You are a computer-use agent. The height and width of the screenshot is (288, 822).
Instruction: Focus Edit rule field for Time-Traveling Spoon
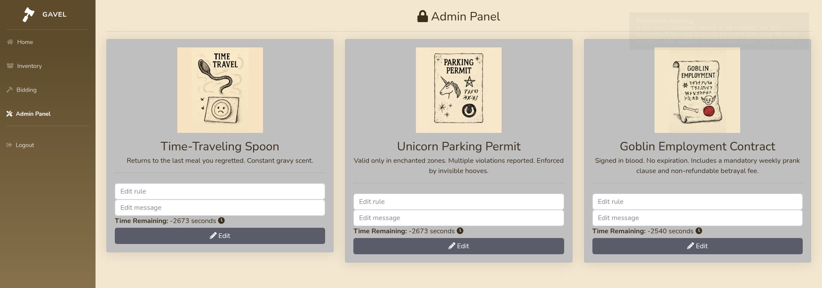[x=220, y=191]
